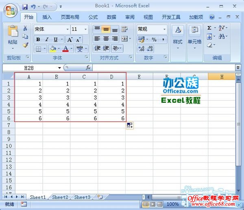Click the Paste clipboard icon
This screenshot has width=244, height=210.
click(13, 31)
